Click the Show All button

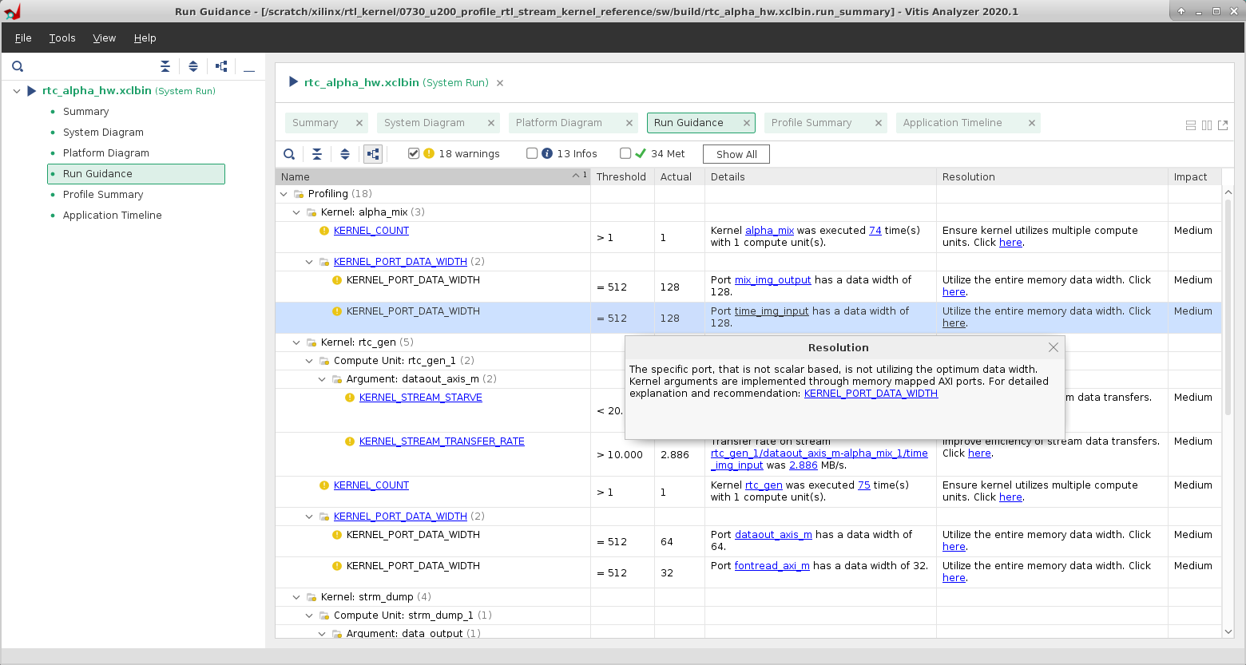[x=736, y=154]
